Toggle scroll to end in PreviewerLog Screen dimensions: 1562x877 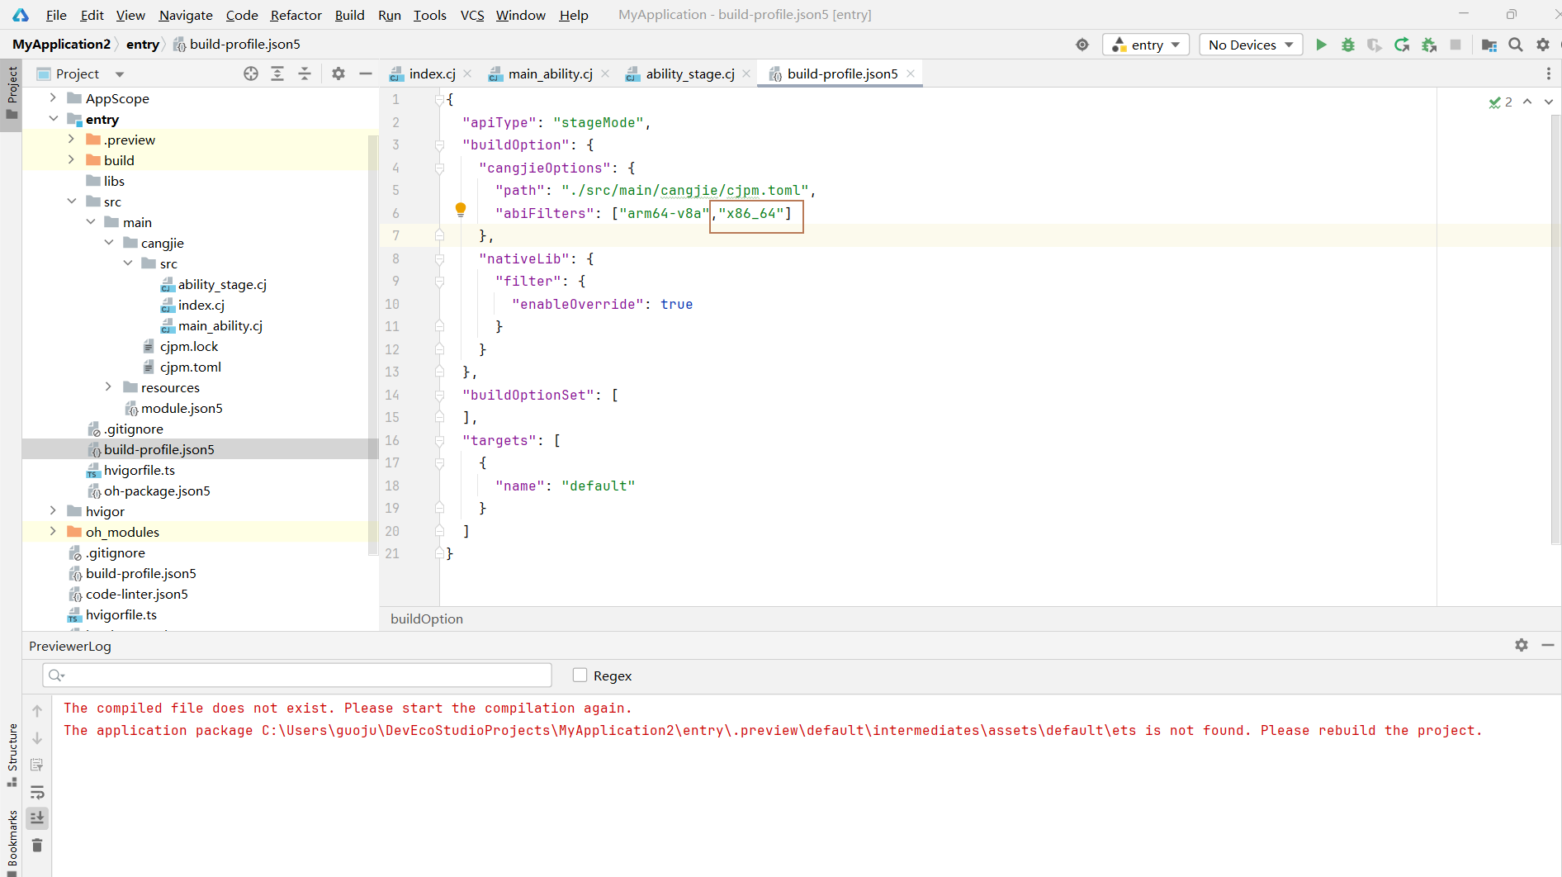click(x=37, y=818)
